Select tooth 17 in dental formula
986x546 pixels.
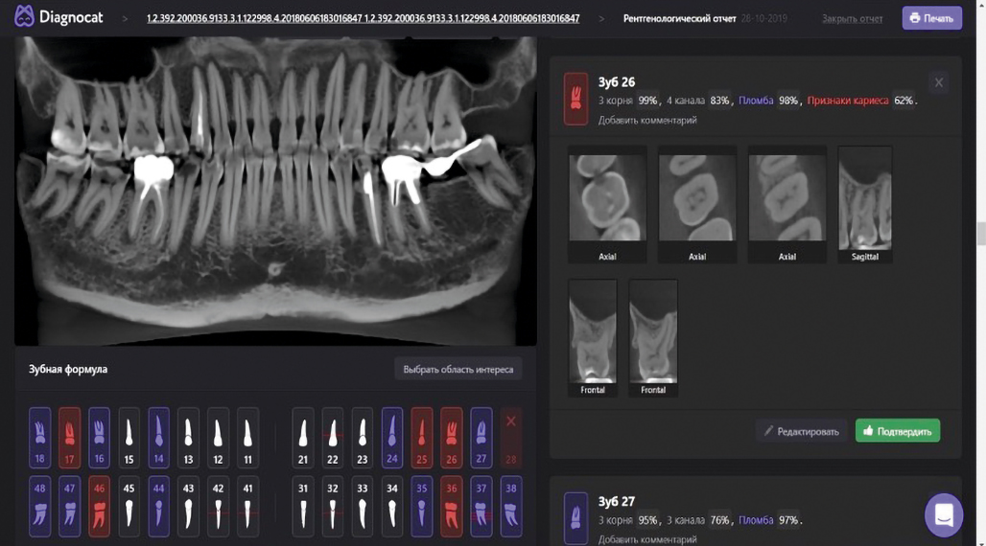click(x=69, y=438)
